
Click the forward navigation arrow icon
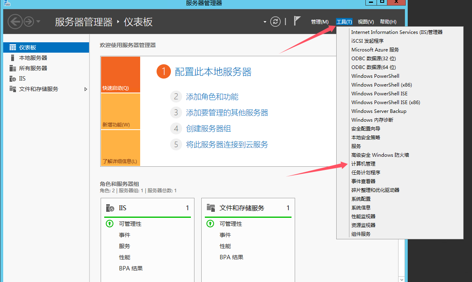click(x=28, y=22)
